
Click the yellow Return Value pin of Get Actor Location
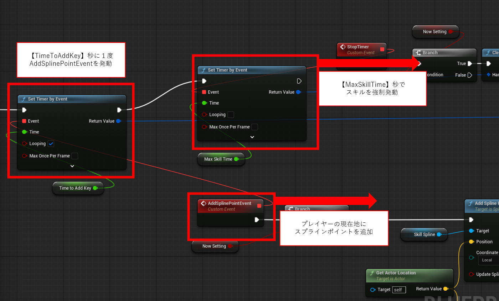pos(446,289)
